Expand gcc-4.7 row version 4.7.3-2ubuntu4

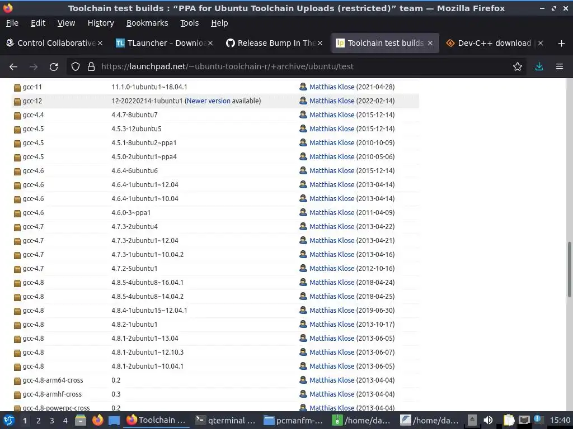pos(215,227)
